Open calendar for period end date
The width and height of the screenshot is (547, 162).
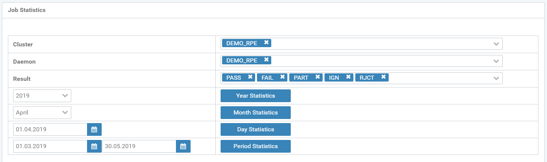pyautogui.click(x=183, y=146)
